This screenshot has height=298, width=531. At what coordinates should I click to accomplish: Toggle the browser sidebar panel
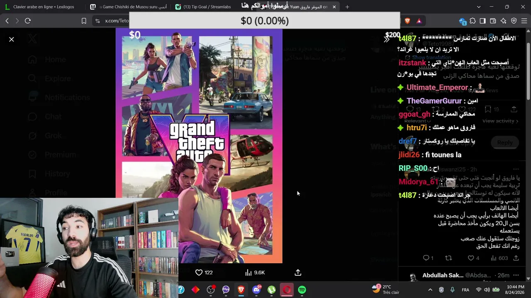[x=482, y=21]
